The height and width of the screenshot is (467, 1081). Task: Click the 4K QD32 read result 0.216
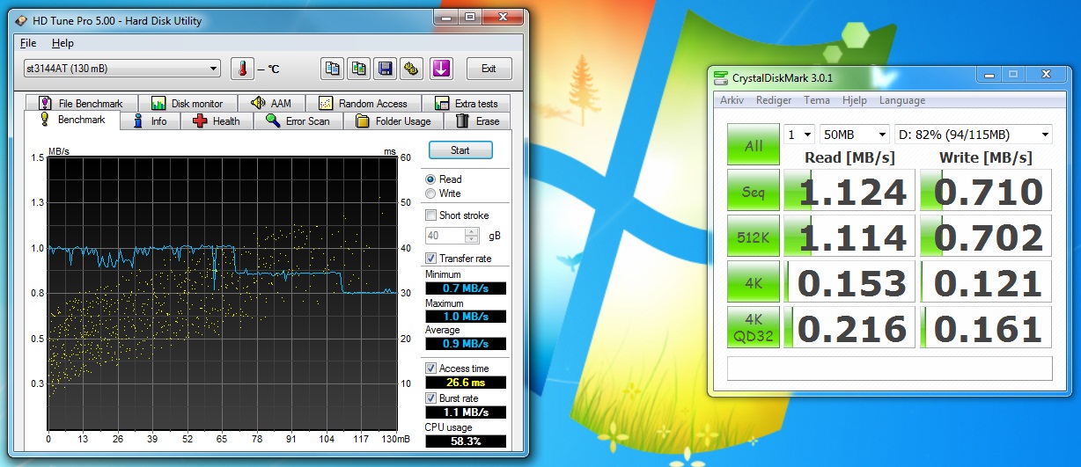849,328
